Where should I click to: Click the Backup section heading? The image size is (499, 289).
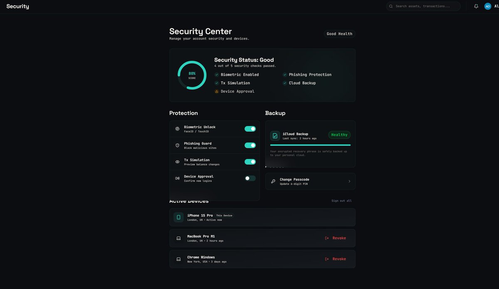point(275,113)
